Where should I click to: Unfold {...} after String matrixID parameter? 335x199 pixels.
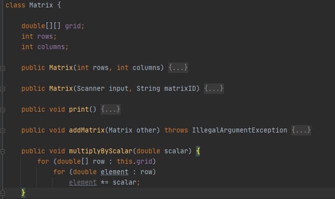(x=213, y=88)
